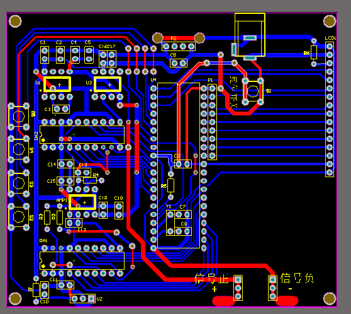
Task: Select the mounting hole in the board's top-right corner
Action: [330, 21]
